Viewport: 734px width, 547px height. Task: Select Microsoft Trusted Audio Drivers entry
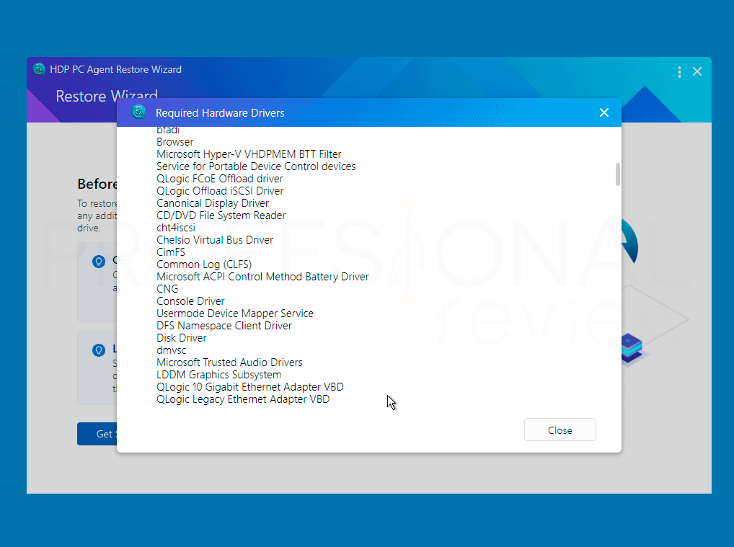(x=229, y=363)
